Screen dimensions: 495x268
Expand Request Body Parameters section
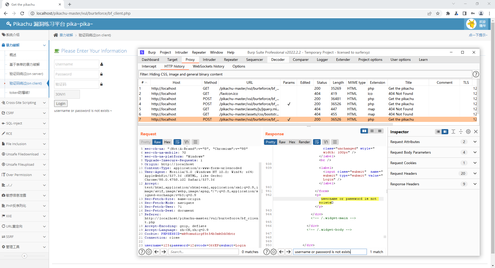[475, 152]
